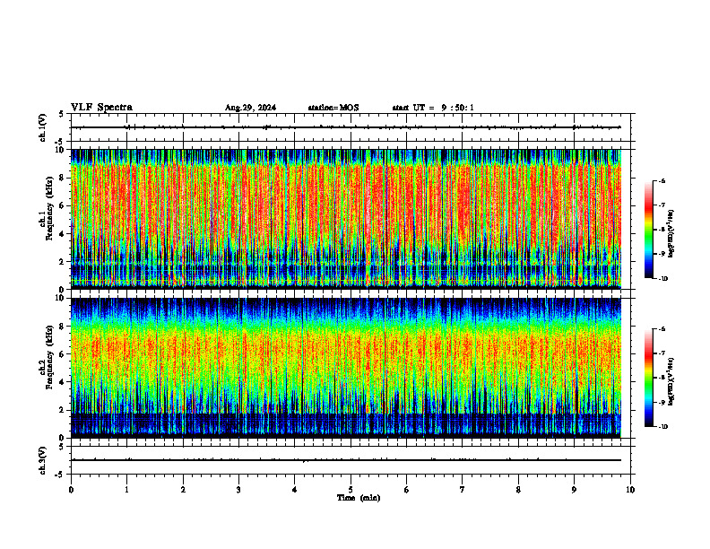Click the "8" tick on the time axis

point(518,490)
